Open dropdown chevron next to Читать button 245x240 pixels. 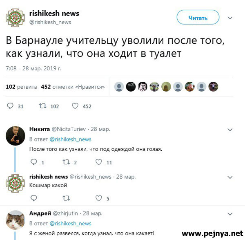pyautogui.click(x=230, y=18)
